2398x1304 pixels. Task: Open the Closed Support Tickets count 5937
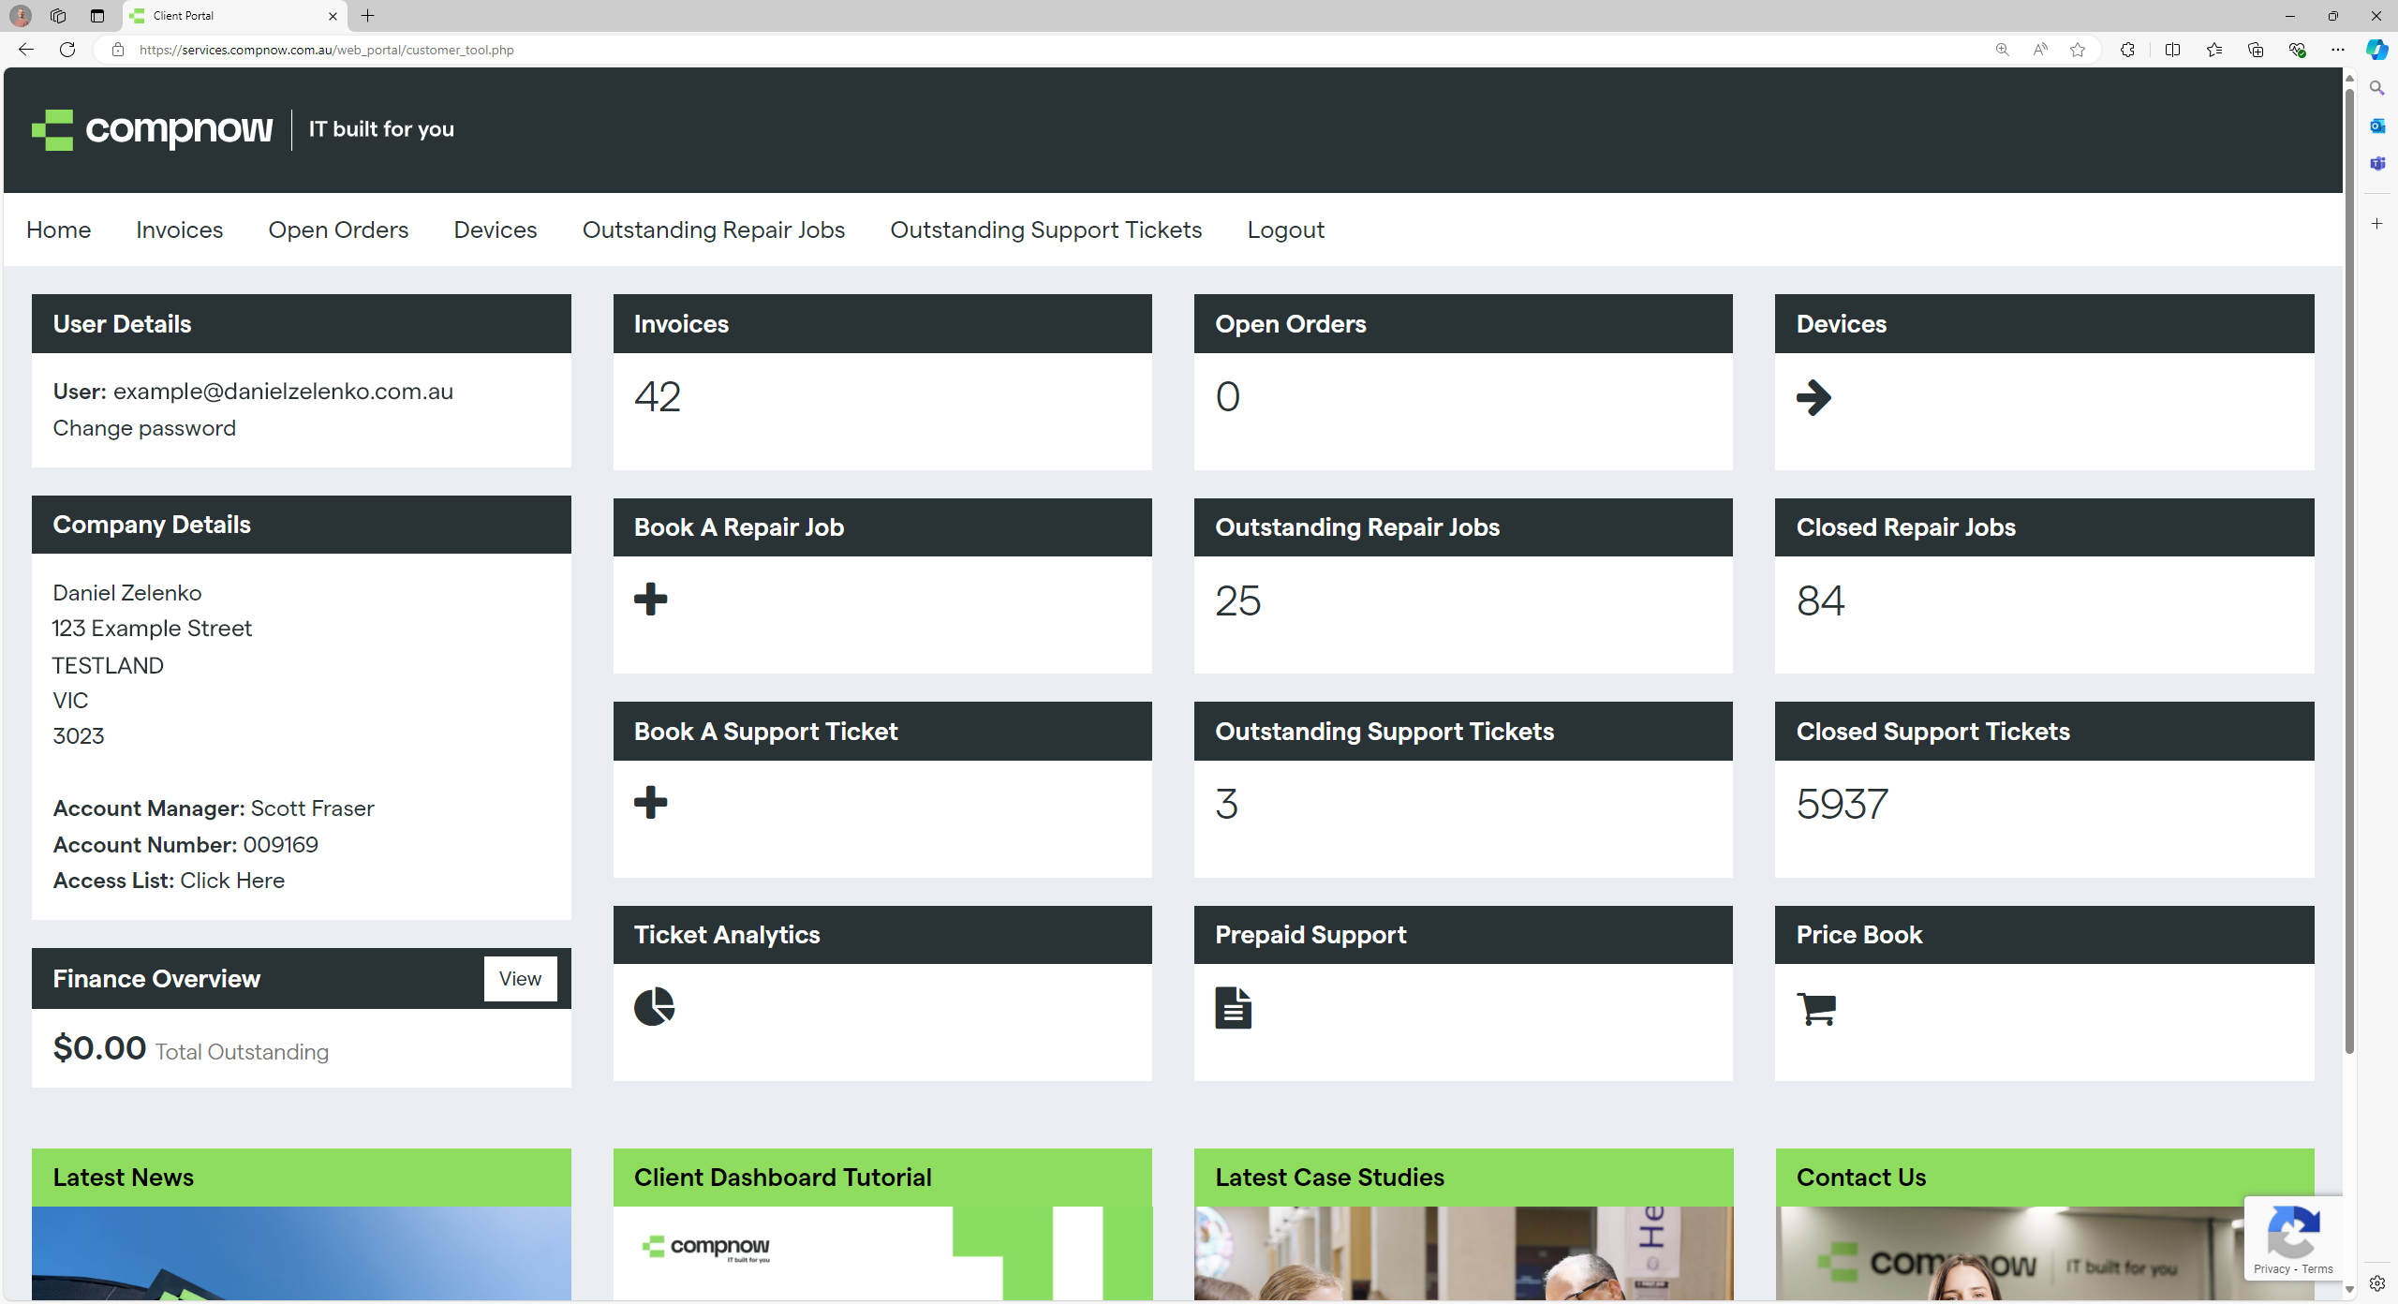click(x=1843, y=804)
